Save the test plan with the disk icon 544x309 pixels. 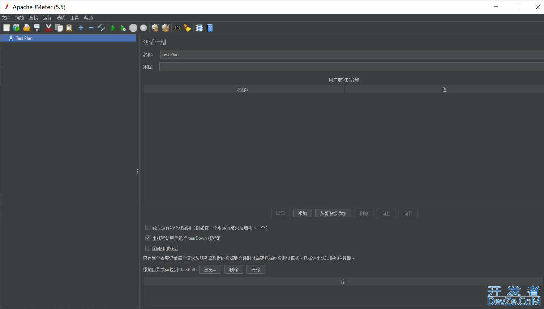point(37,28)
